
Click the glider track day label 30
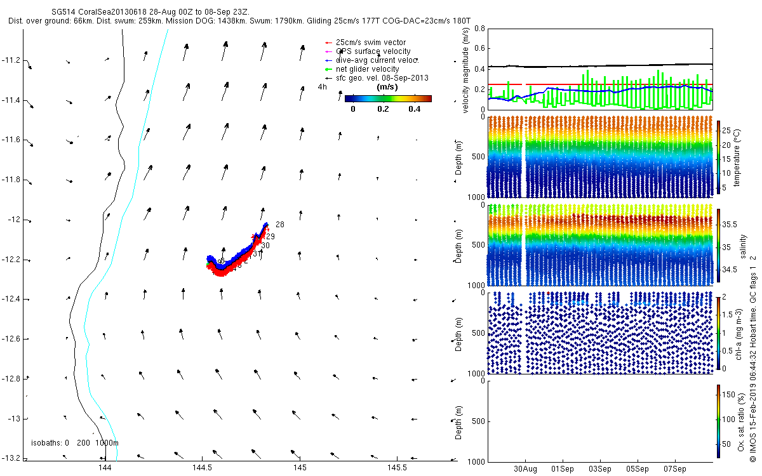[265, 245]
